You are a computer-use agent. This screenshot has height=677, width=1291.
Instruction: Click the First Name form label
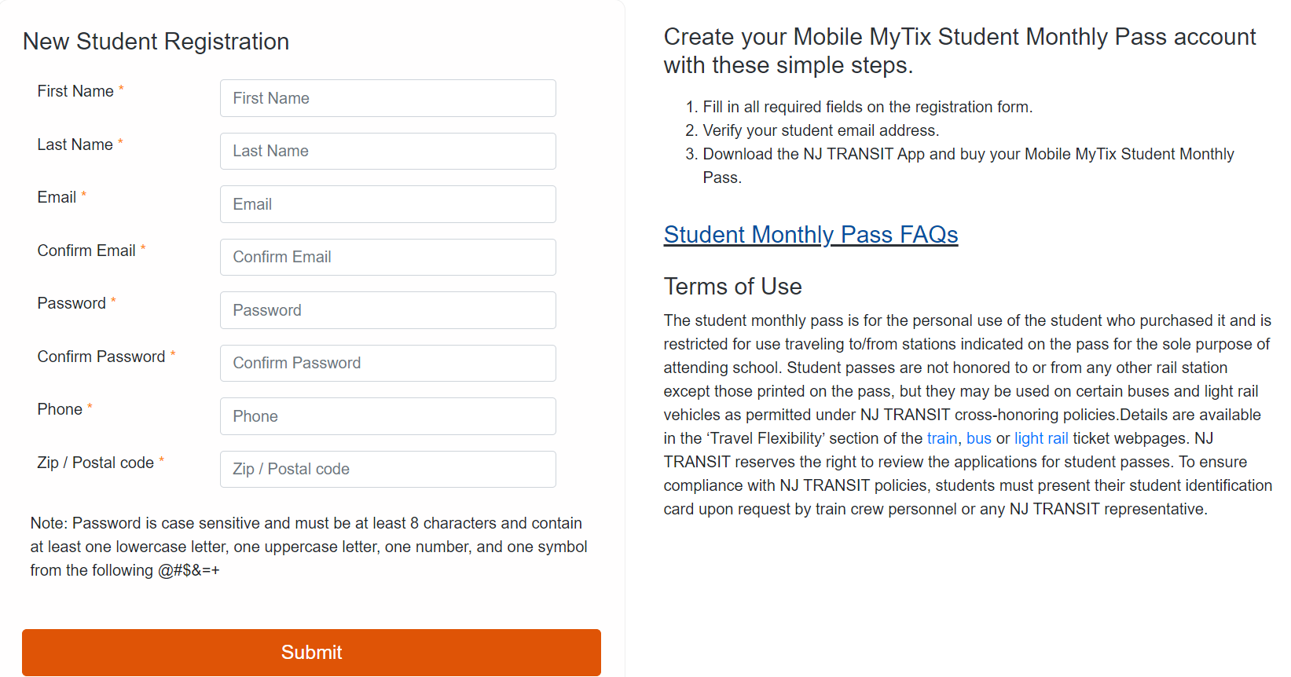[x=75, y=91]
